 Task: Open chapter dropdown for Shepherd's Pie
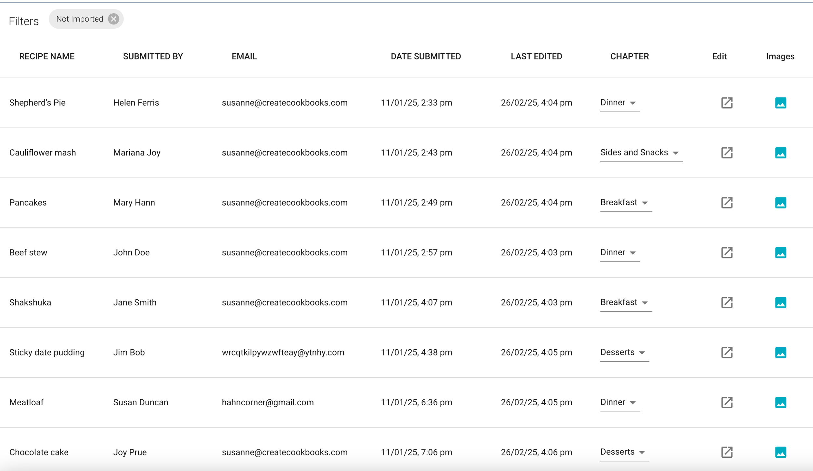click(619, 103)
